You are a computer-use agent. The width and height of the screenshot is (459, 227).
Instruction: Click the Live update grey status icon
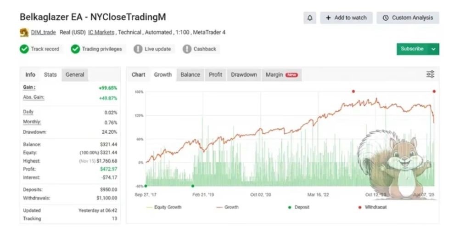pos(138,49)
